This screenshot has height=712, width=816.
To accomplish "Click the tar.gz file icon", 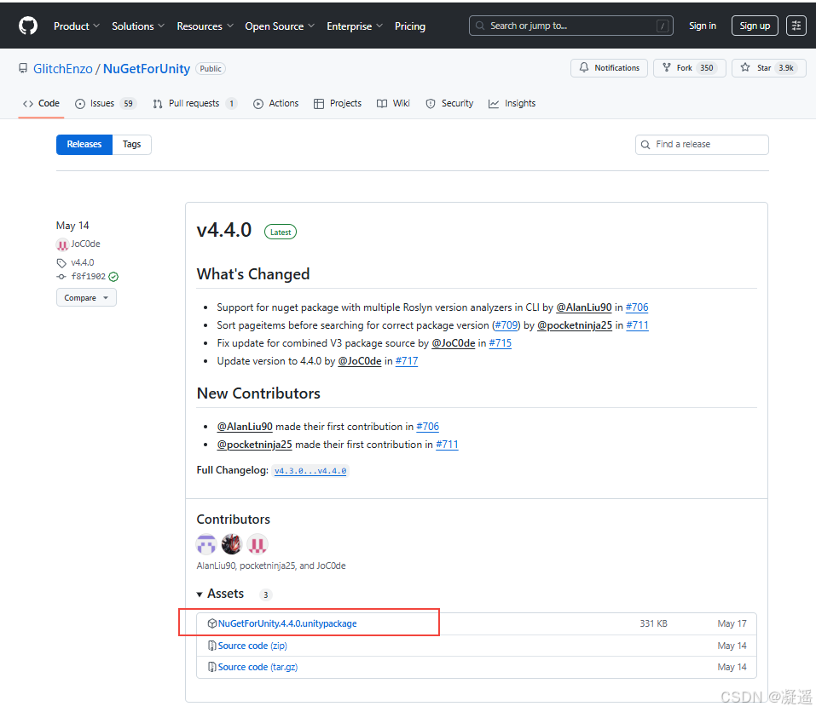I will pyautogui.click(x=211, y=667).
